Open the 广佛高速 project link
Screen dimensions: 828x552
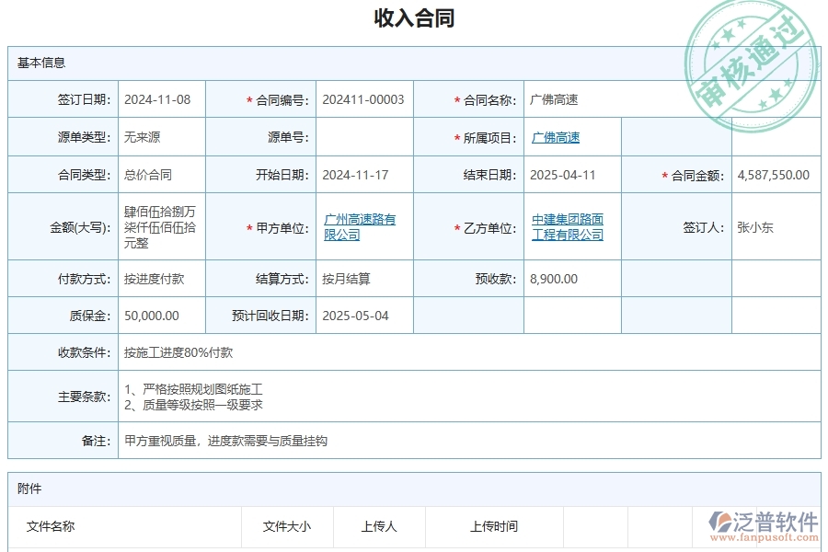[x=554, y=136]
